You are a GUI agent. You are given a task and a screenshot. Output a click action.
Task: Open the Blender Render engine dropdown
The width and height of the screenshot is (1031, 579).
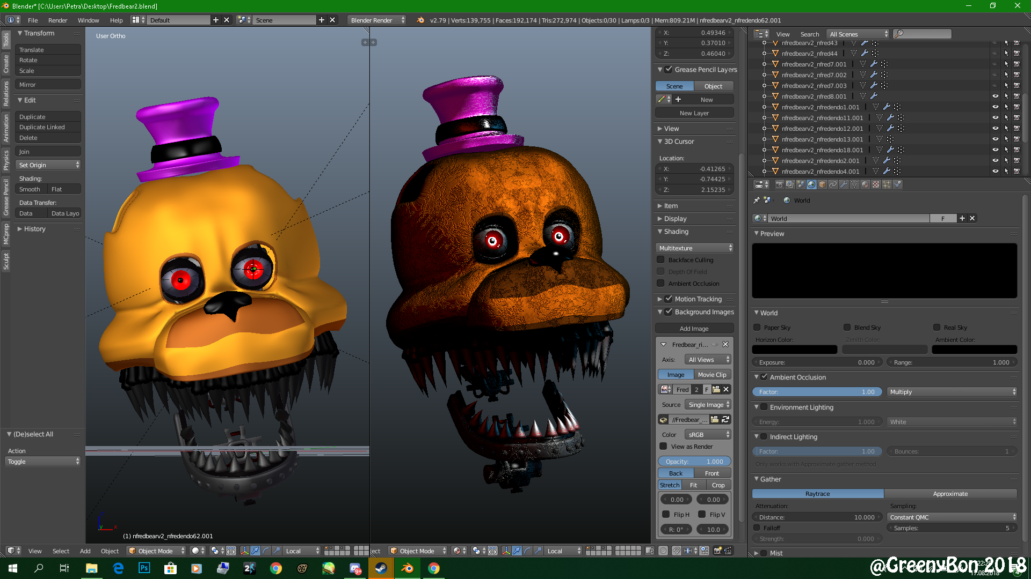(x=377, y=20)
